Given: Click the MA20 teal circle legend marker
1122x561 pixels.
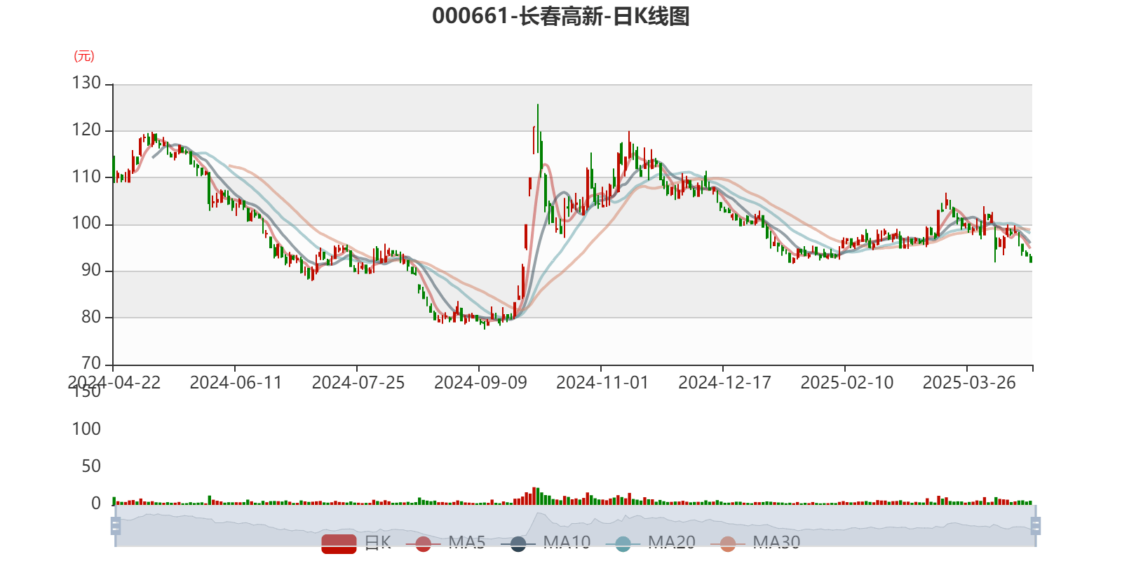Looking at the screenshot, I should pos(623,543).
